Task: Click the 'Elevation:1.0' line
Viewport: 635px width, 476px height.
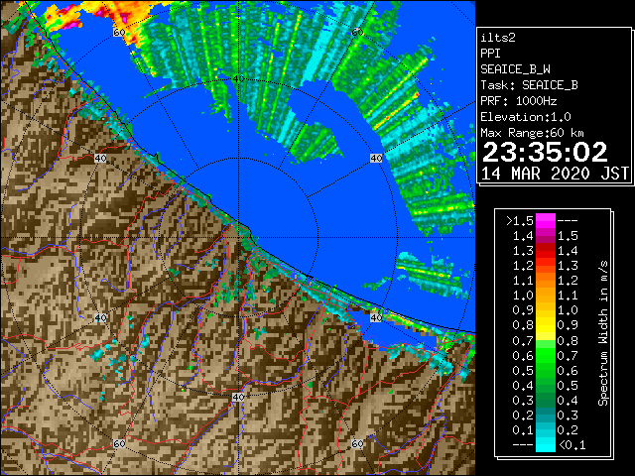Action: point(526,117)
